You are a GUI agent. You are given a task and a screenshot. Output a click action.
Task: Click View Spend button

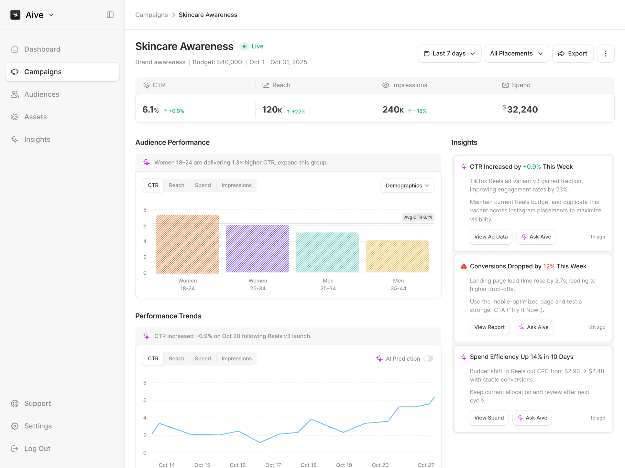[x=489, y=418]
